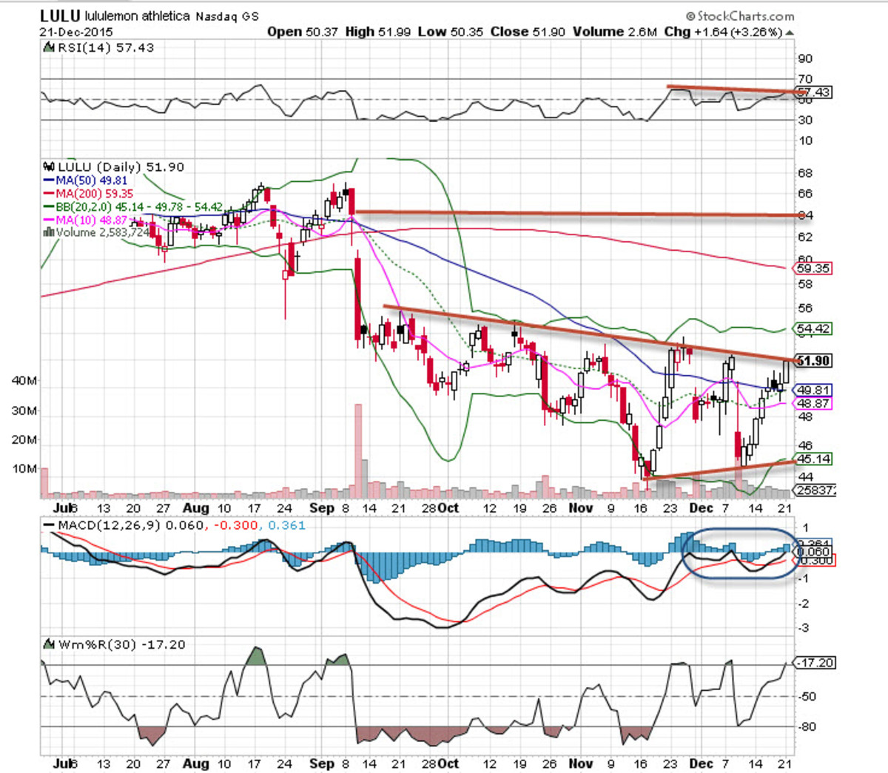Click the Wm%R(30) -17.20 indicator label
The width and height of the screenshot is (888, 773).
coord(121,645)
